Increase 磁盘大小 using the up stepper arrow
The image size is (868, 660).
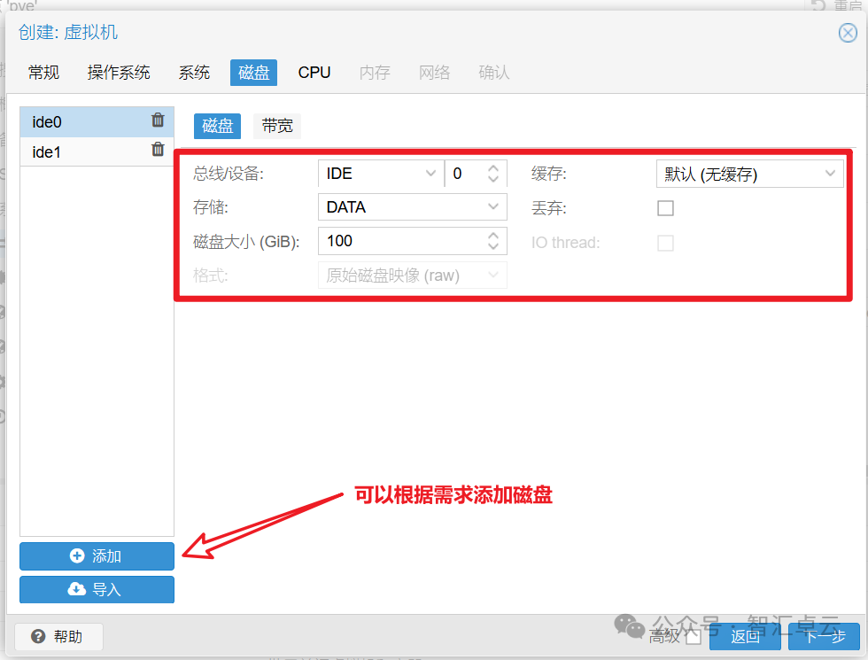[x=494, y=236]
